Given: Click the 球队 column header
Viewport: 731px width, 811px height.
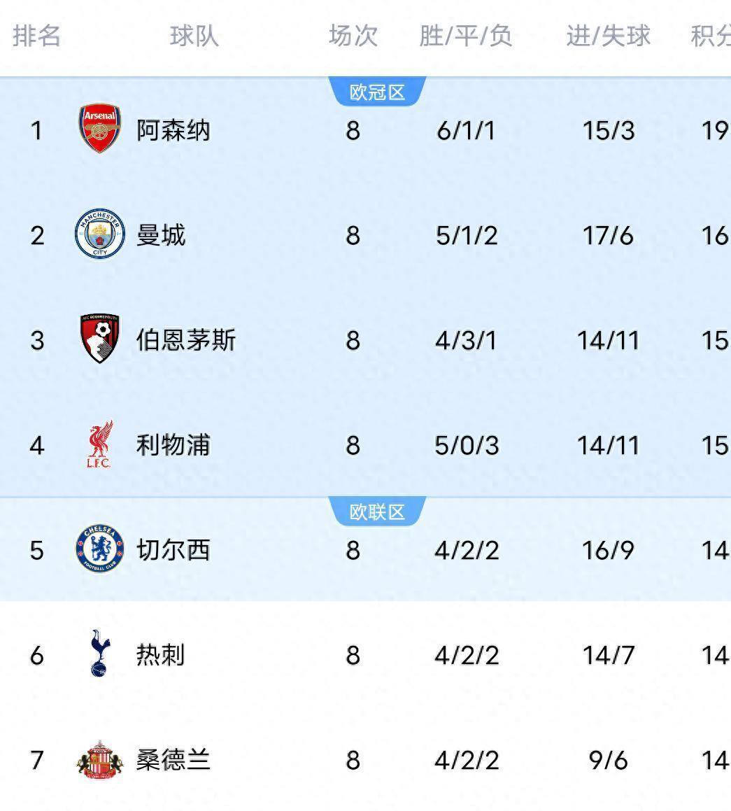Looking at the screenshot, I should point(194,36).
